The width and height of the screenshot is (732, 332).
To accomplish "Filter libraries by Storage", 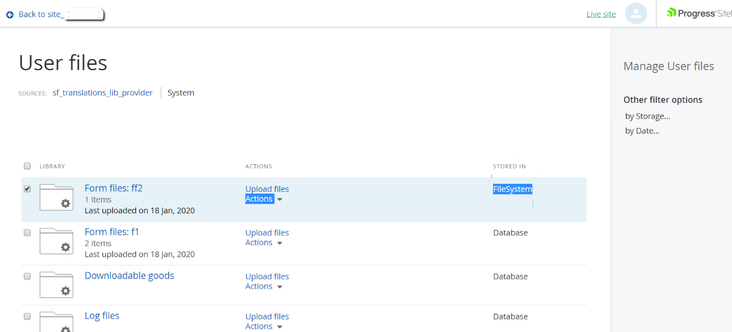I will [x=648, y=116].
